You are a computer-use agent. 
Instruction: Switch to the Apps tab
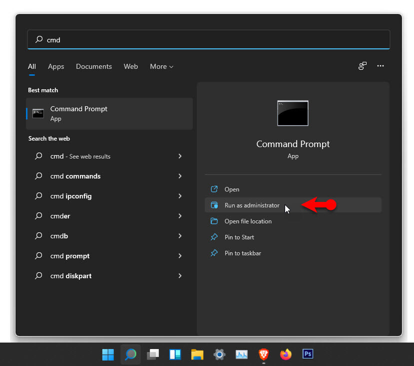pyautogui.click(x=56, y=66)
